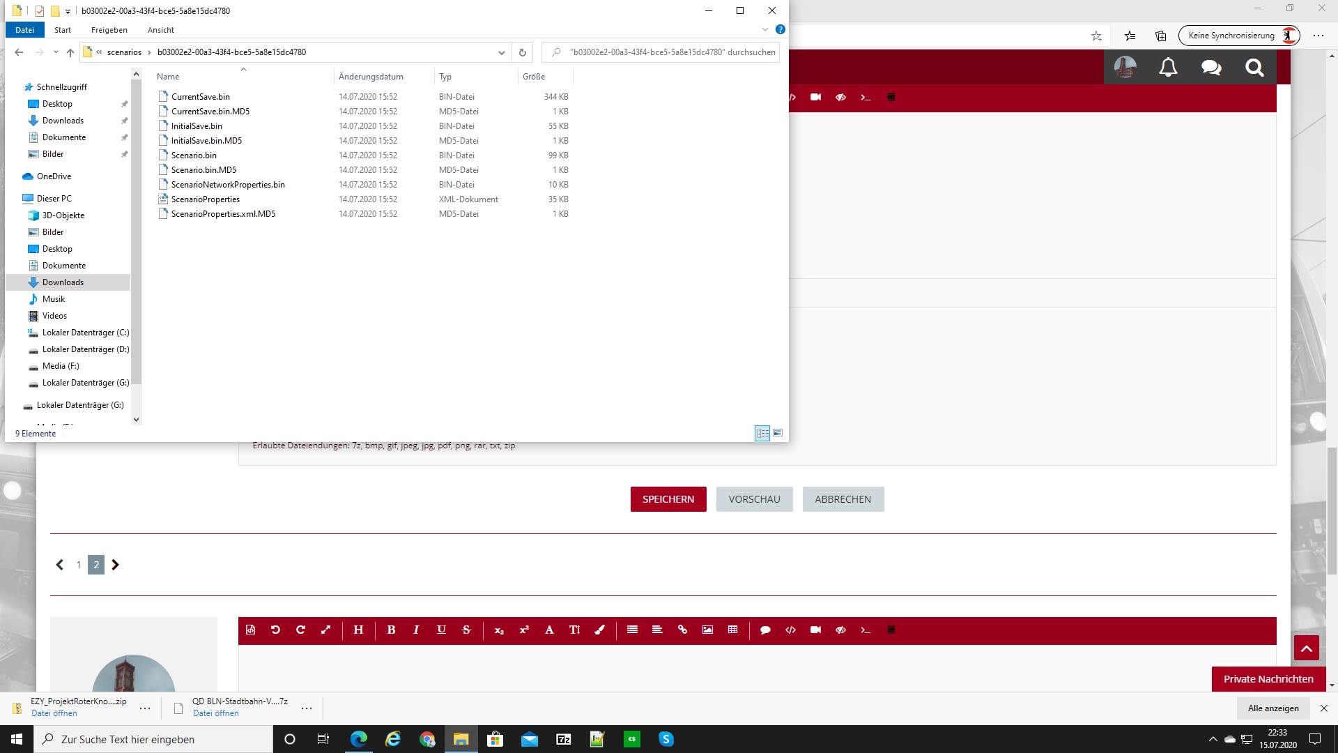Click the SPEICHERN button
This screenshot has height=753, width=1338.
coord(668,499)
